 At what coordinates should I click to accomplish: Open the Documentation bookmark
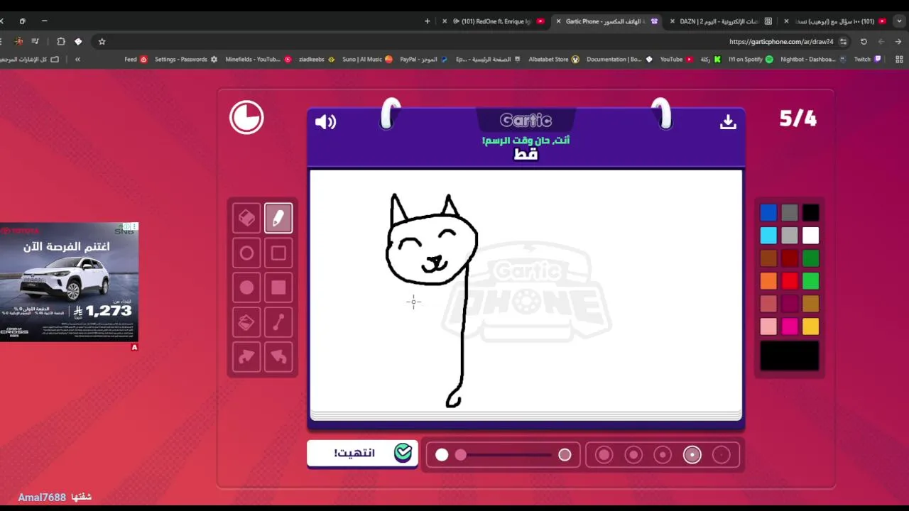(619, 60)
